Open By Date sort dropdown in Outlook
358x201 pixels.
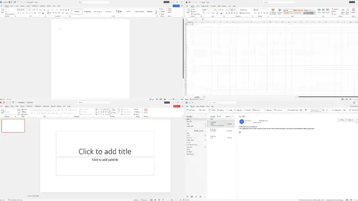(228, 116)
